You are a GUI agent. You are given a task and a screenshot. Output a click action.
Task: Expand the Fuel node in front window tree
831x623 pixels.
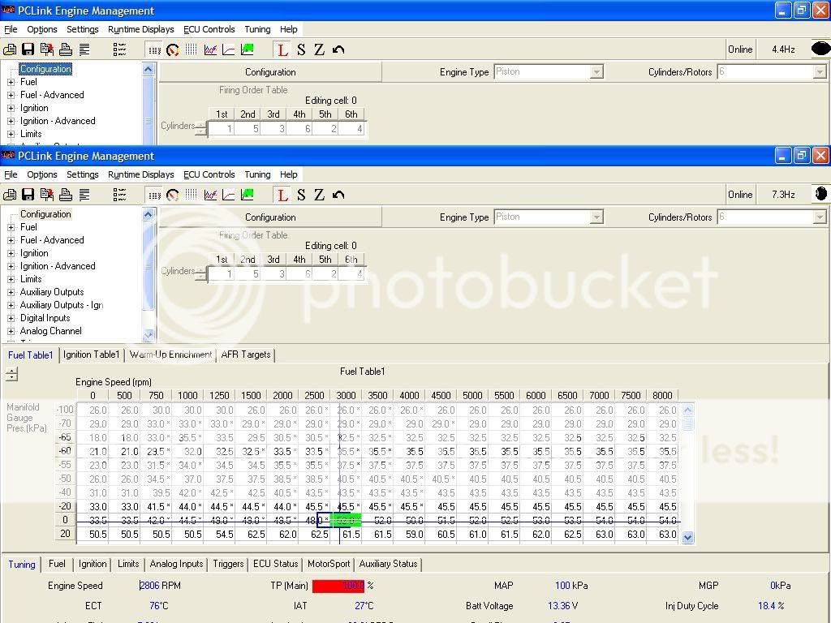point(11,227)
